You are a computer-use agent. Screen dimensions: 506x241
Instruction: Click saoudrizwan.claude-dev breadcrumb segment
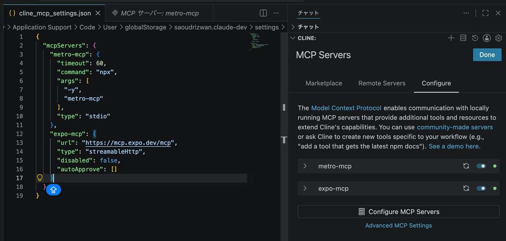pos(211,27)
